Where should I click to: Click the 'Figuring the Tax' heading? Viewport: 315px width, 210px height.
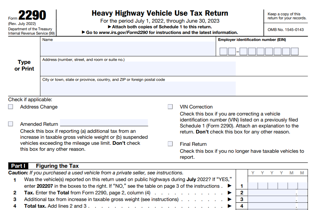point(57,166)
